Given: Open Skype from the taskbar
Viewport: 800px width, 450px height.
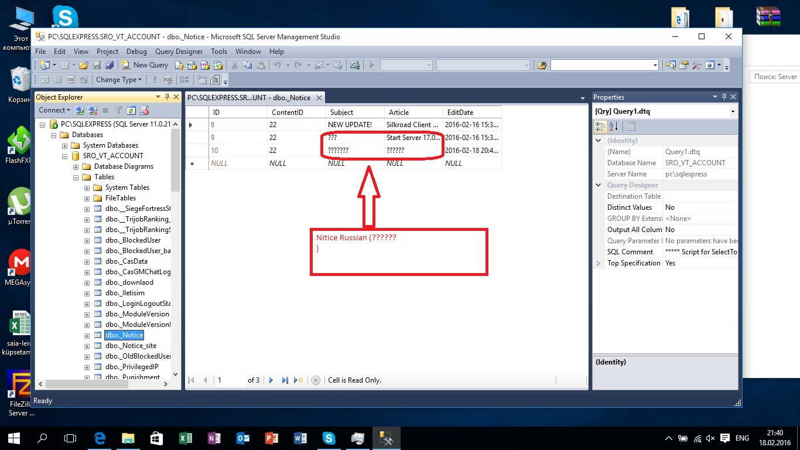Looking at the screenshot, I should coord(329,438).
